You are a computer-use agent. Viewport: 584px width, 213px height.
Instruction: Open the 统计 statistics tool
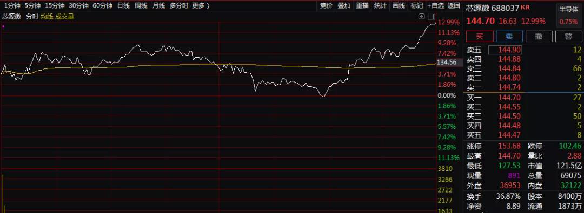380,5
